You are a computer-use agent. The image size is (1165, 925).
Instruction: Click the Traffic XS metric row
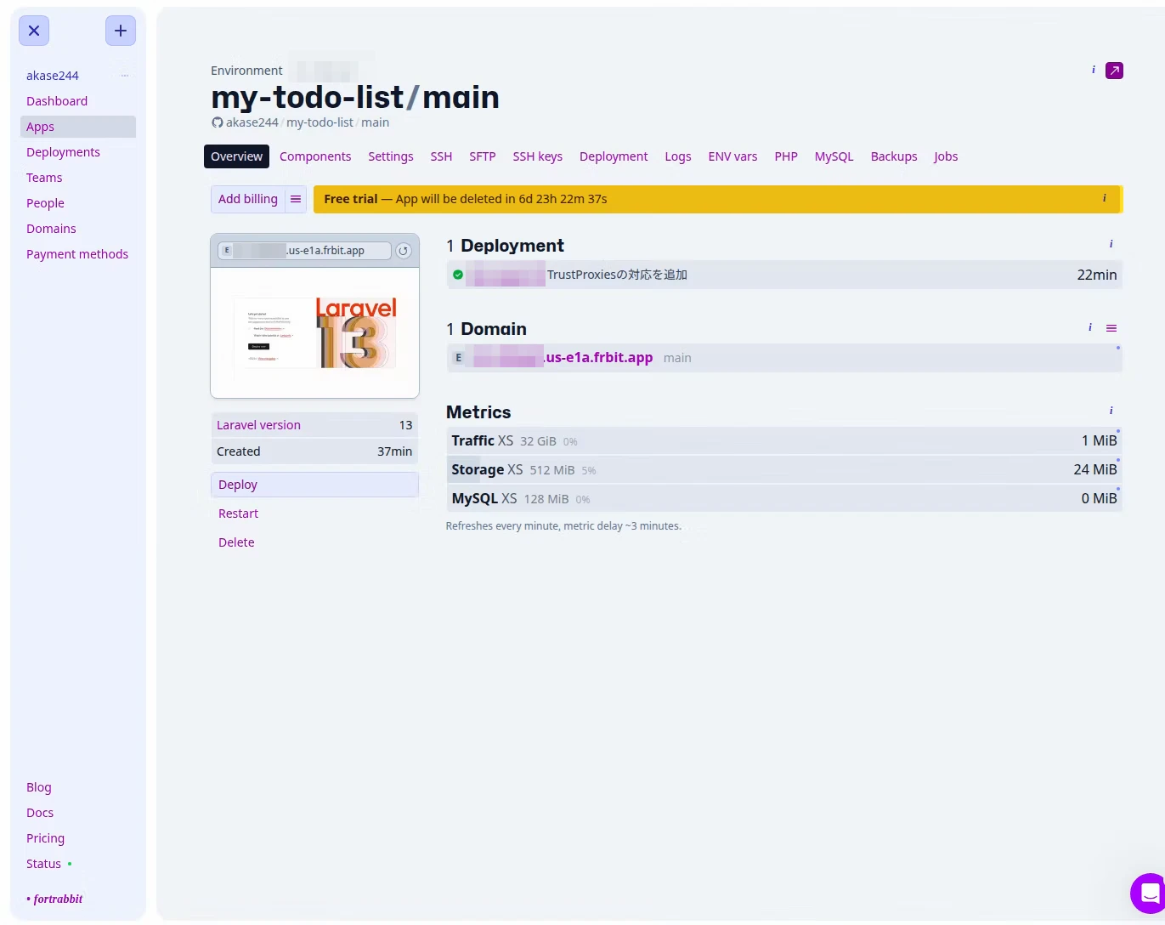coord(784,440)
